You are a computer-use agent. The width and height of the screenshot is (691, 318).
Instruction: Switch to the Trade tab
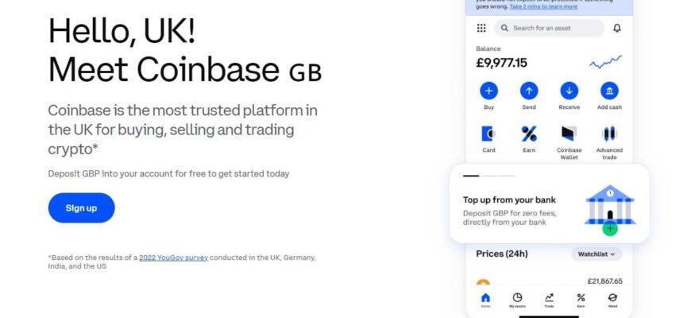(x=549, y=299)
